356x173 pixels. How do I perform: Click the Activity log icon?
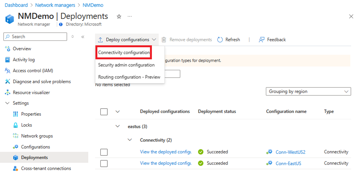pos(7,60)
